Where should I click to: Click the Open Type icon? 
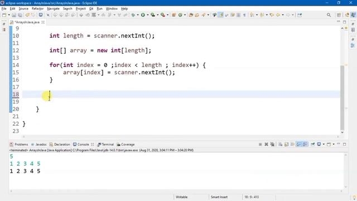(191, 15)
